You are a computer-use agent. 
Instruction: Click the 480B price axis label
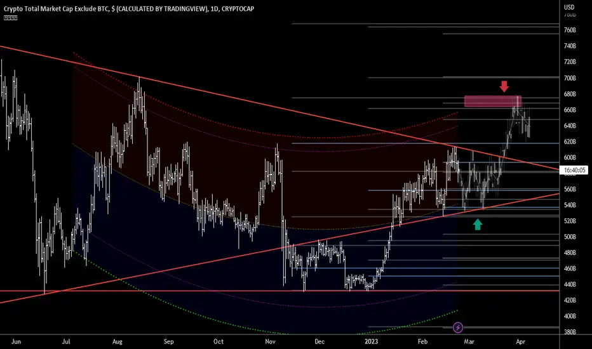pyautogui.click(x=570, y=253)
